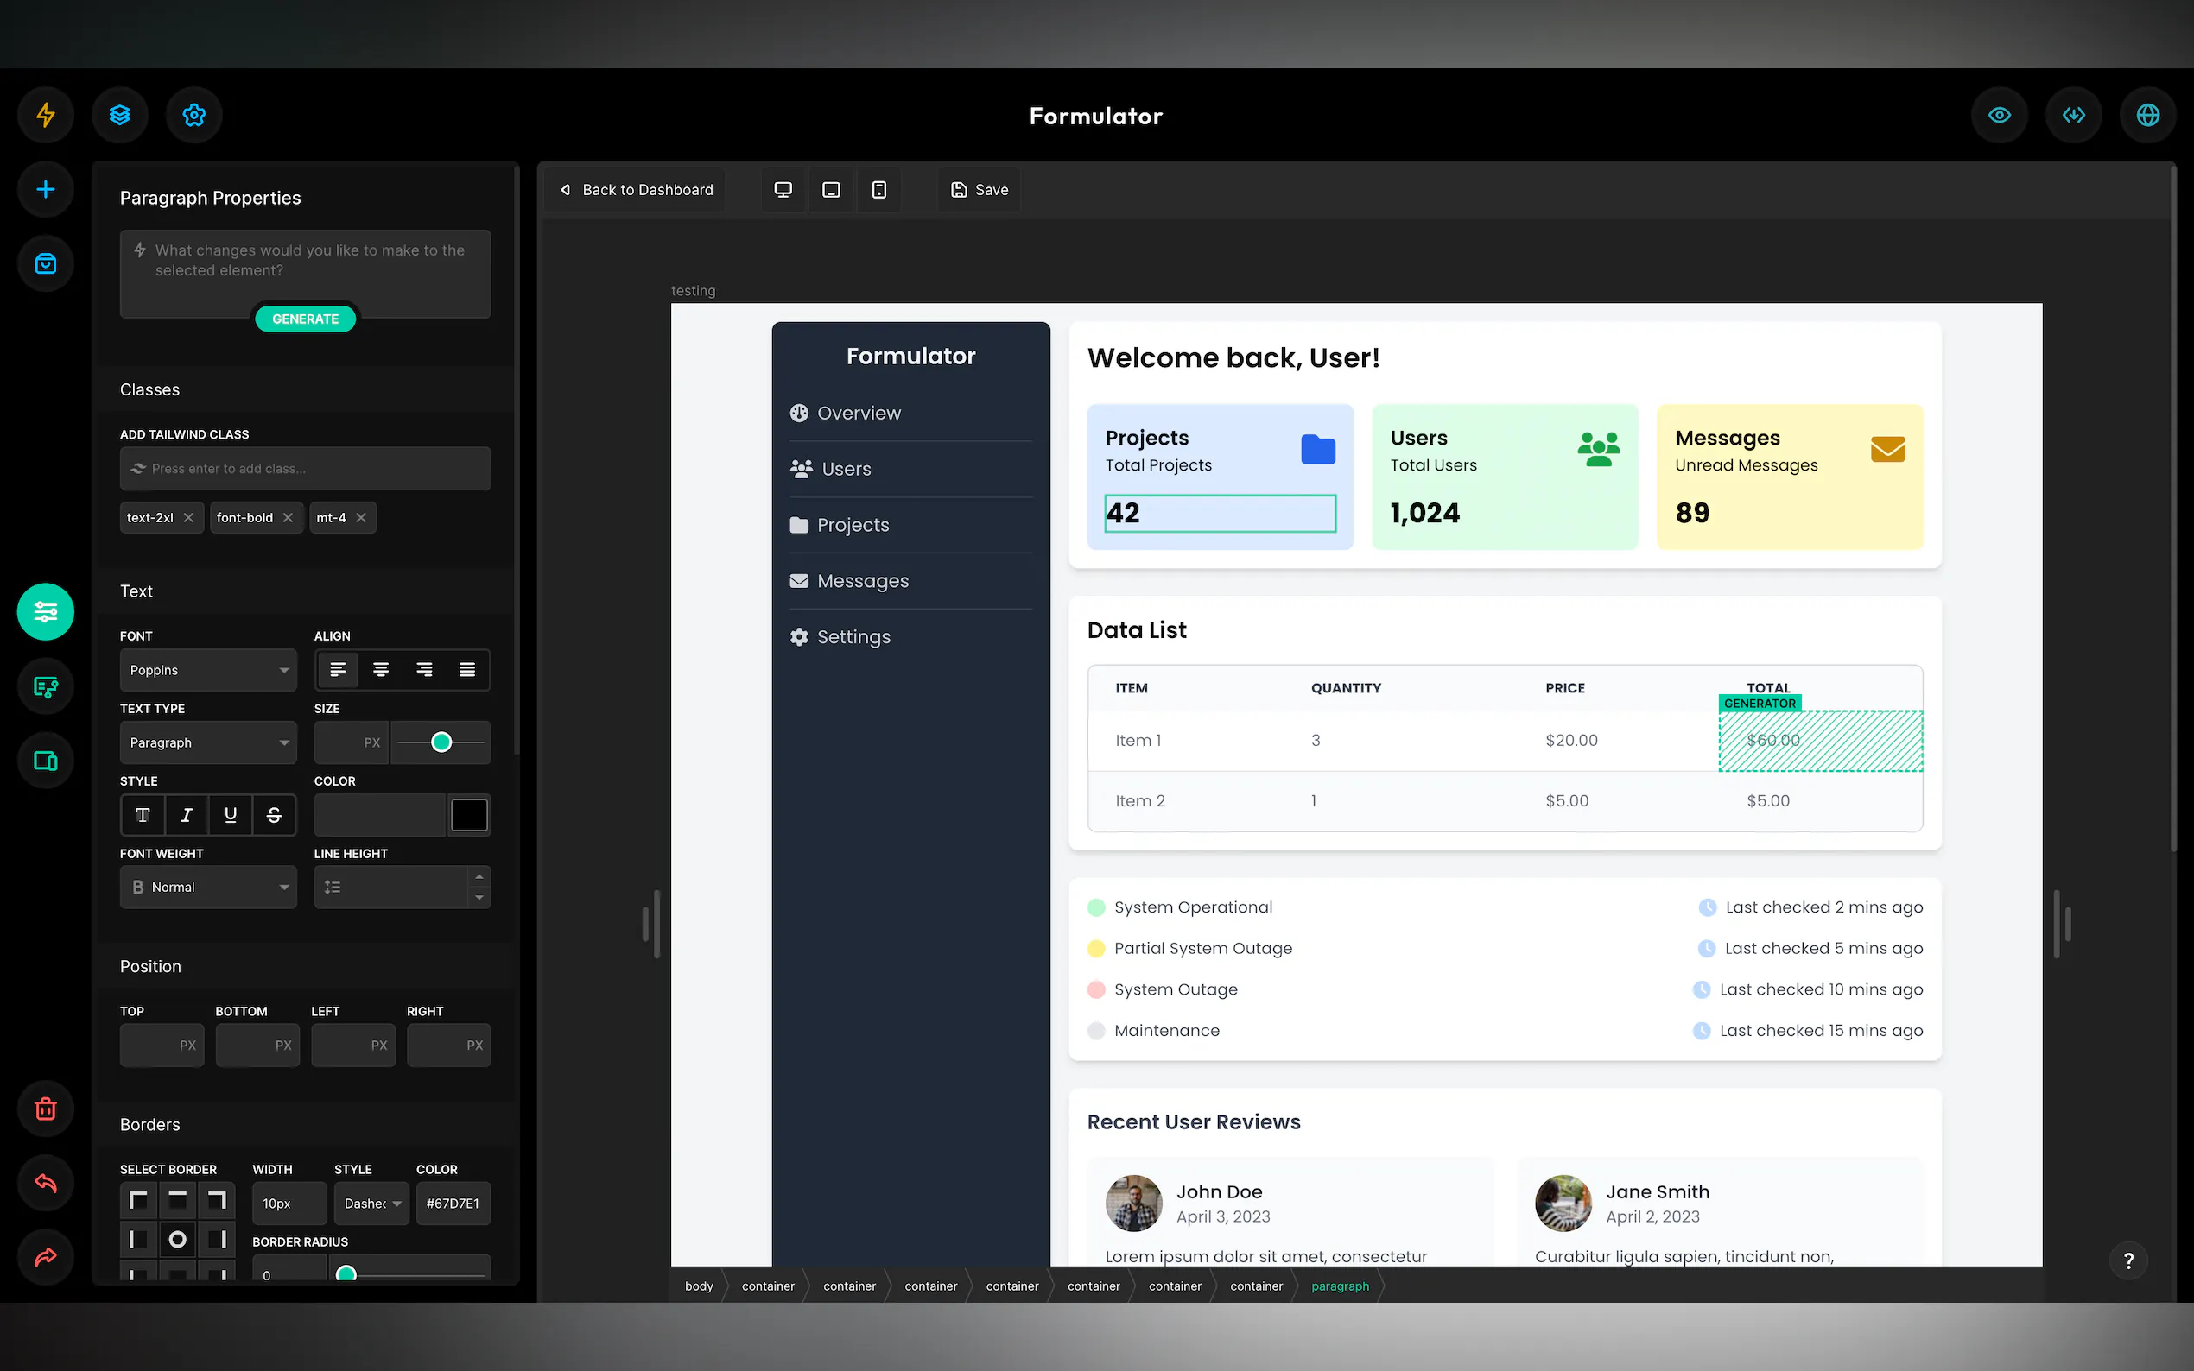The width and height of the screenshot is (2194, 1371).
Task: Toggle underline text style
Action: [231, 815]
